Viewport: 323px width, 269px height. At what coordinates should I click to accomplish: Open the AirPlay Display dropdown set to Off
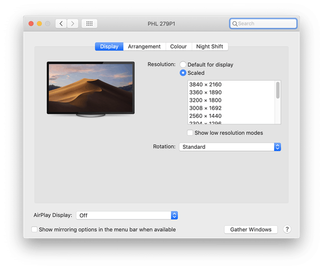point(127,215)
